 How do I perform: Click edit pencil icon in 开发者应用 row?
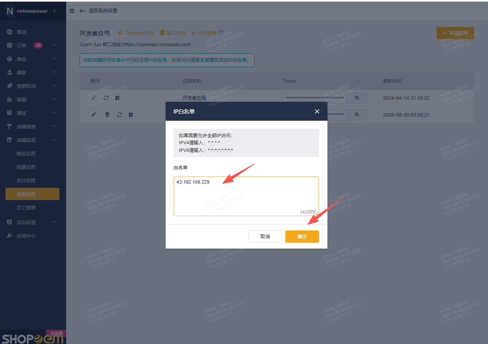point(94,98)
